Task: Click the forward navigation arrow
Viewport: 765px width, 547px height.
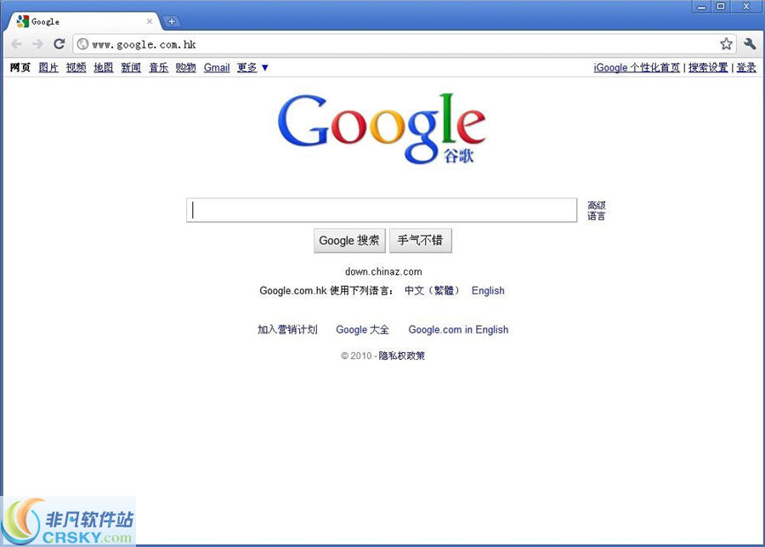Action: [37, 43]
